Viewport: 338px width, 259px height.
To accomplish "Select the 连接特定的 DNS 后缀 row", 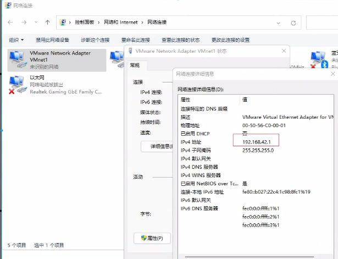I will click(256, 109).
